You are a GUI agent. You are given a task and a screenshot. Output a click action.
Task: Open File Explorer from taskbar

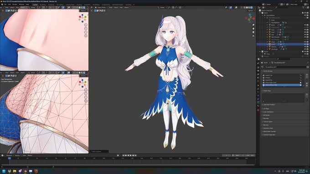click(15, 171)
